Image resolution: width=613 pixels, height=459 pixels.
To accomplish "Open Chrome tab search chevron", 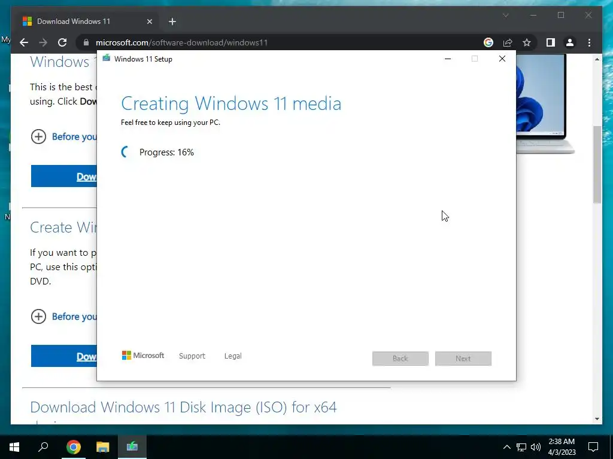I will tap(505, 15).
